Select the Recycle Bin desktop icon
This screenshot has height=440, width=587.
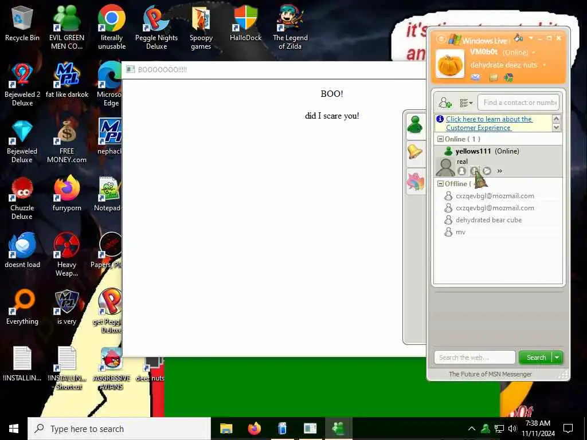pos(22,23)
